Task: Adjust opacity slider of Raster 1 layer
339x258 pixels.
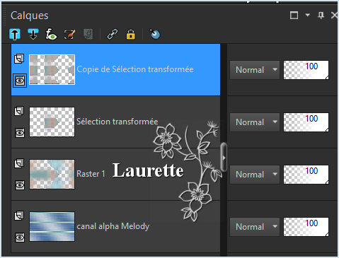Action: click(306, 175)
